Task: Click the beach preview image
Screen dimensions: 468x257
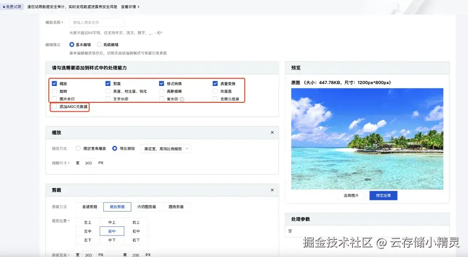Action: (x=367, y=139)
